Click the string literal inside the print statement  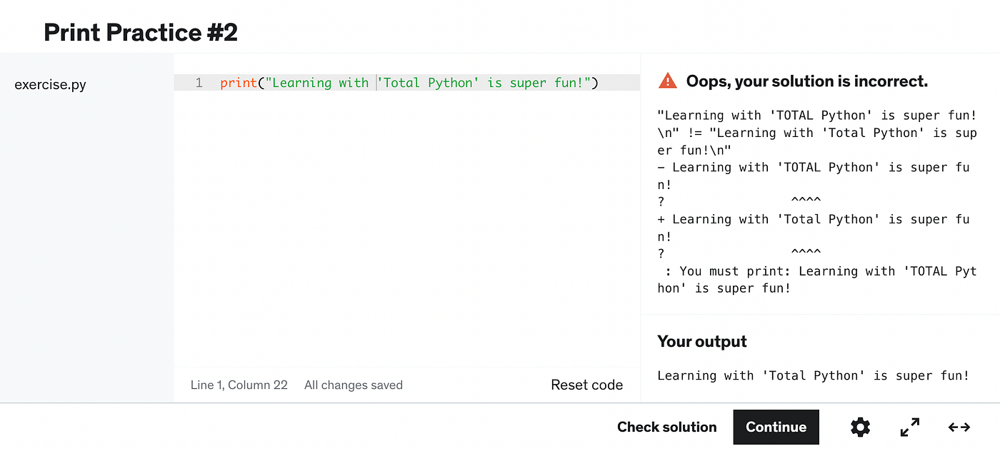coord(429,82)
